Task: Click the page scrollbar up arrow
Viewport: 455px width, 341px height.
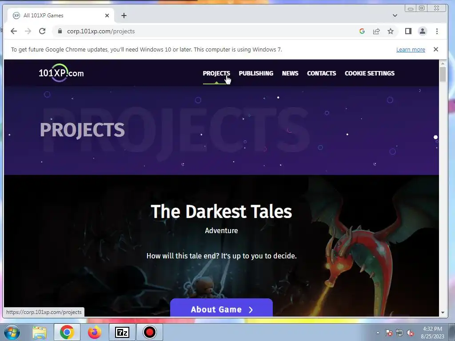Action: click(x=443, y=63)
